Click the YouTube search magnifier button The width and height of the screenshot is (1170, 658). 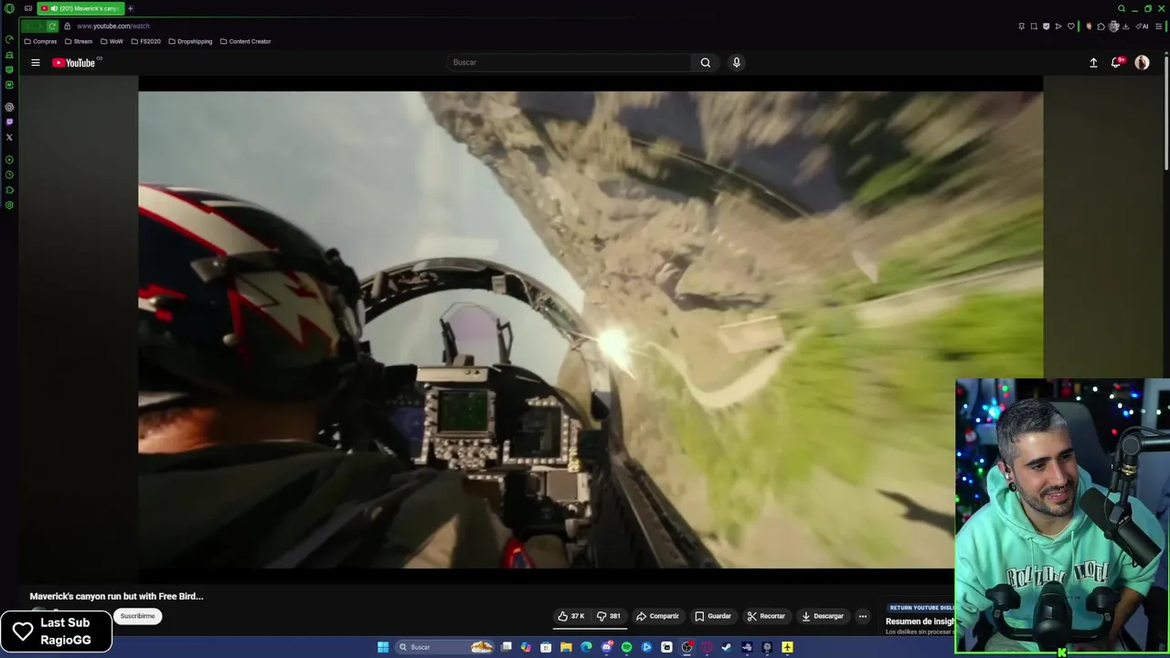pos(705,62)
